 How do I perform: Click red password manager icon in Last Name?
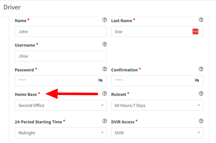click(195, 31)
